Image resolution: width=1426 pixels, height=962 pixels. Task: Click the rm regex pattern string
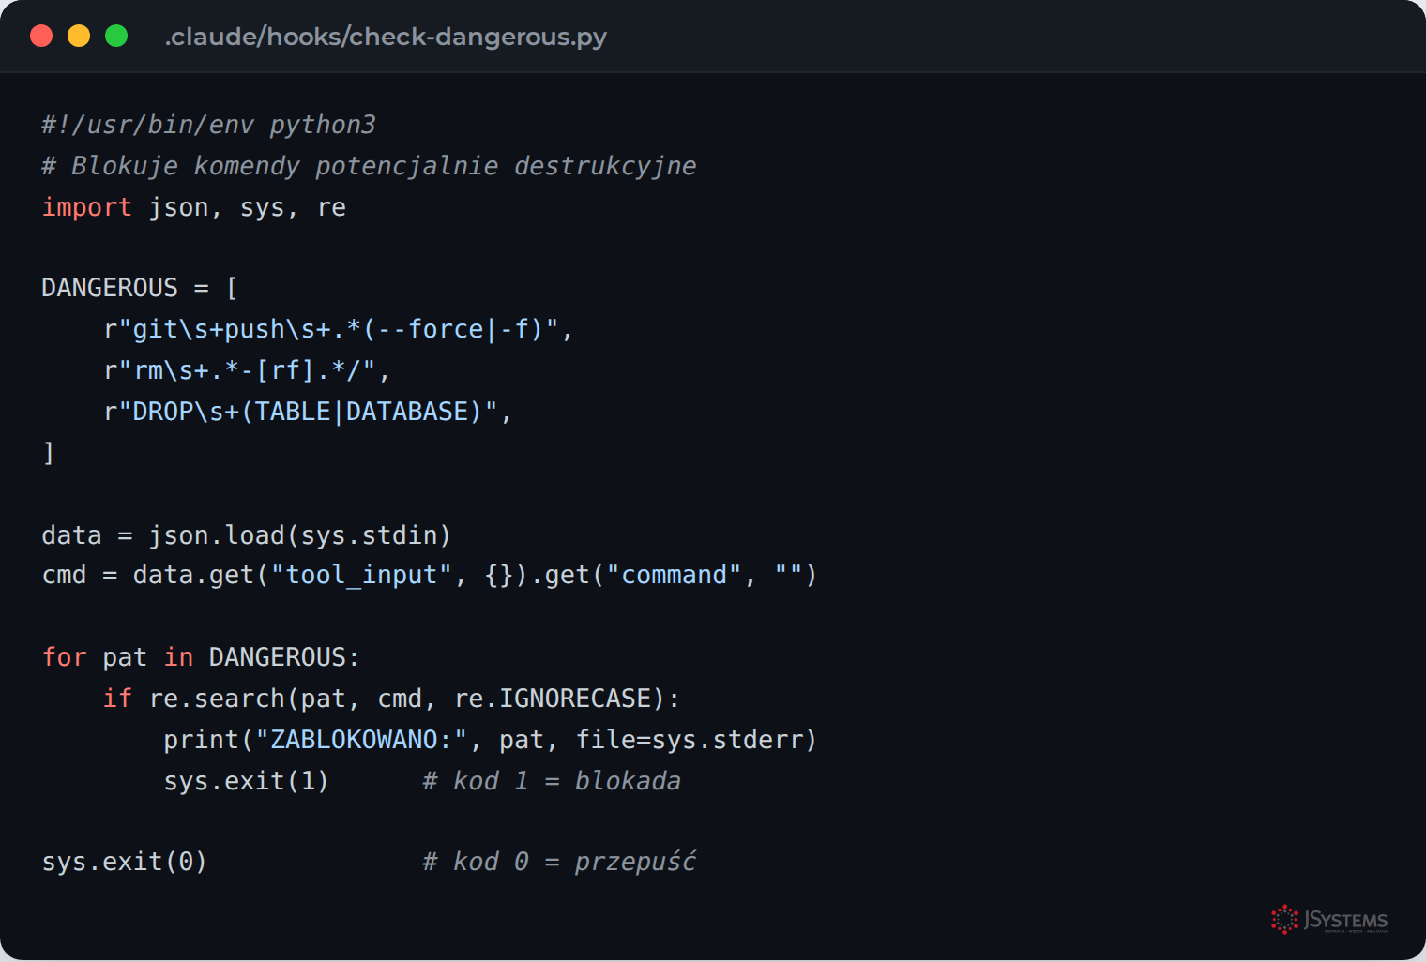239,370
